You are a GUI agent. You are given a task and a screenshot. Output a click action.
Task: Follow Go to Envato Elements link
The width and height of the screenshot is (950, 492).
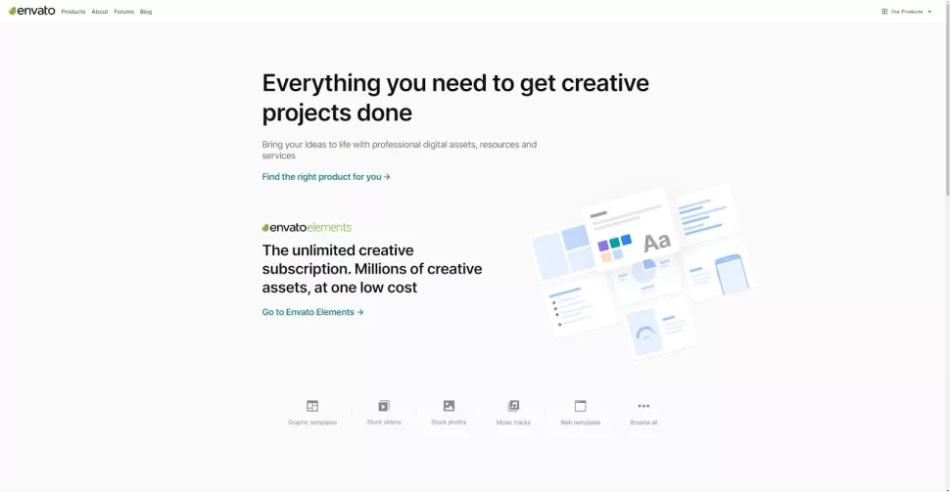tap(312, 312)
